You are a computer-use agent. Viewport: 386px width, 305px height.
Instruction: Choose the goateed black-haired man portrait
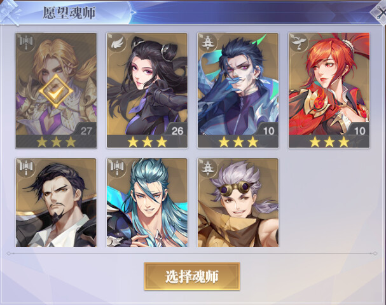(56, 203)
